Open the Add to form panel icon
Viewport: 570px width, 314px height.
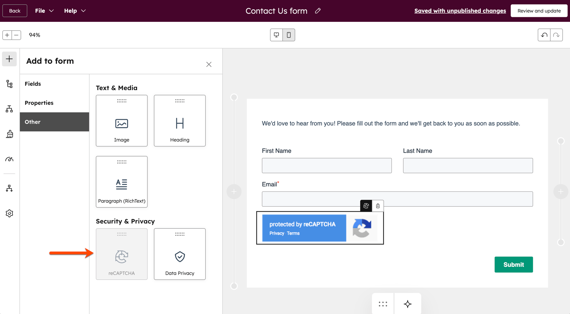9,59
